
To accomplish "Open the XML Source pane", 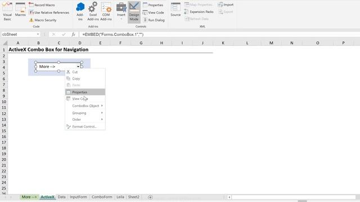I will pos(175,10).
